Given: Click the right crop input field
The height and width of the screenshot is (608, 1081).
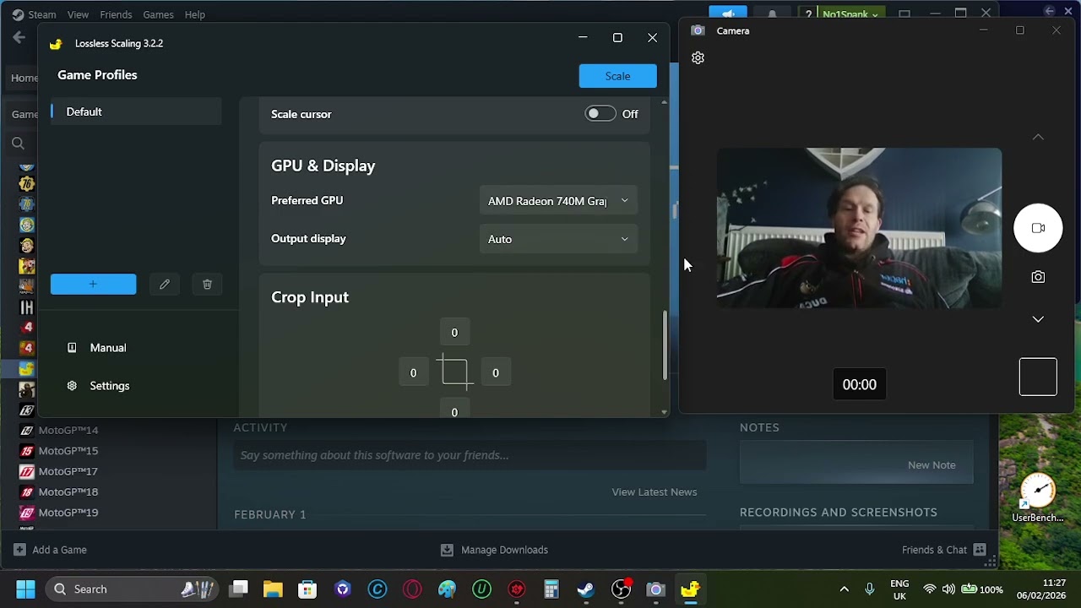Looking at the screenshot, I should (x=496, y=373).
